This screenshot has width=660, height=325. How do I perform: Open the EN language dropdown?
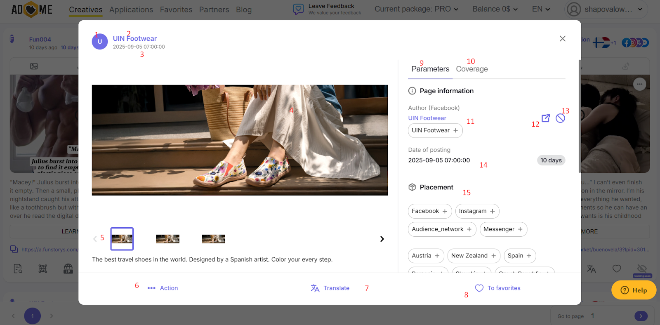pos(541,9)
